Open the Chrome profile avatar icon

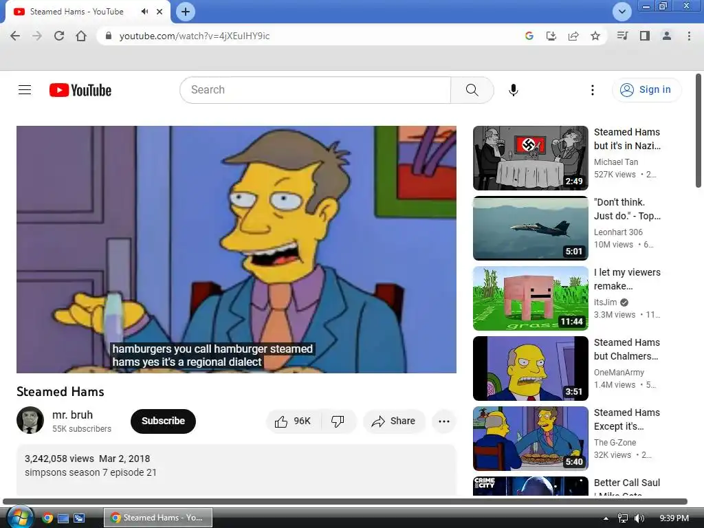point(667,36)
